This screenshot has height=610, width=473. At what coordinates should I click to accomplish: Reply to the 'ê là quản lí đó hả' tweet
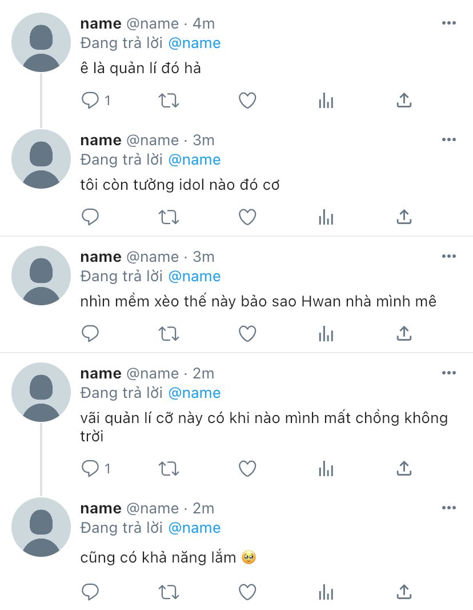click(x=90, y=101)
